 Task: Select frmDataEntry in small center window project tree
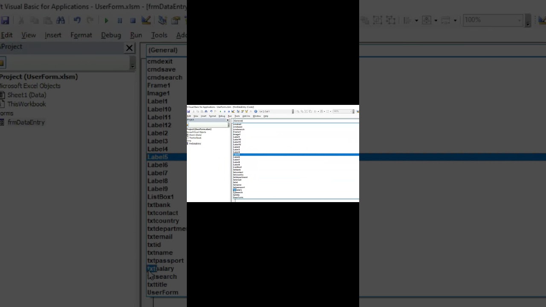pos(195,144)
